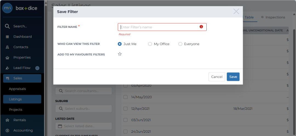Image resolution: width=296 pixels, height=136 pixels.
Task: Tick the checkbox for 14/May/2020 row
Action: (125, 97)
